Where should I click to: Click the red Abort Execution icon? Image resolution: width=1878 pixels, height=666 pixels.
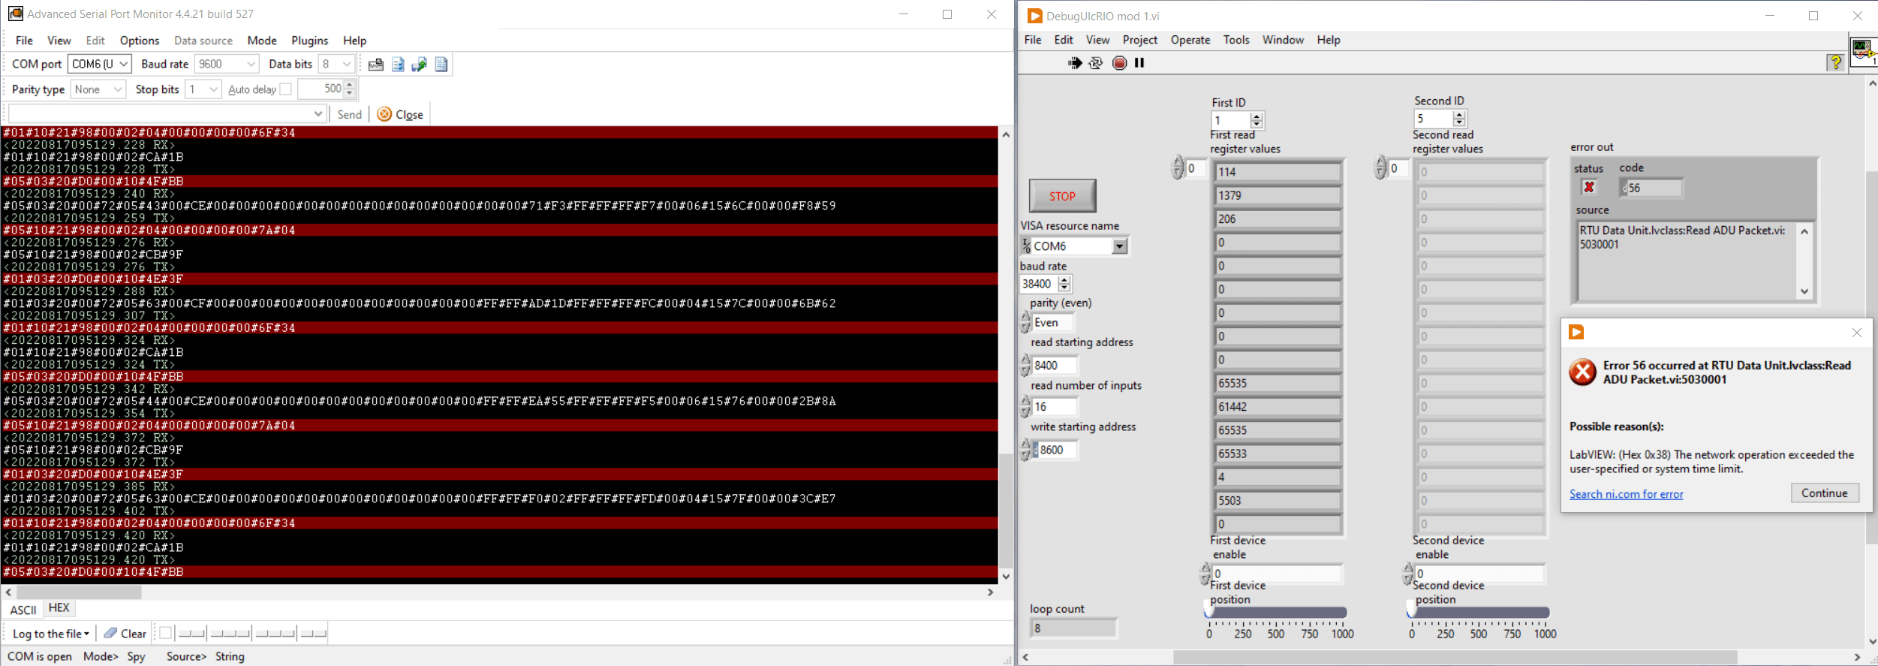tap(1119, 63)
